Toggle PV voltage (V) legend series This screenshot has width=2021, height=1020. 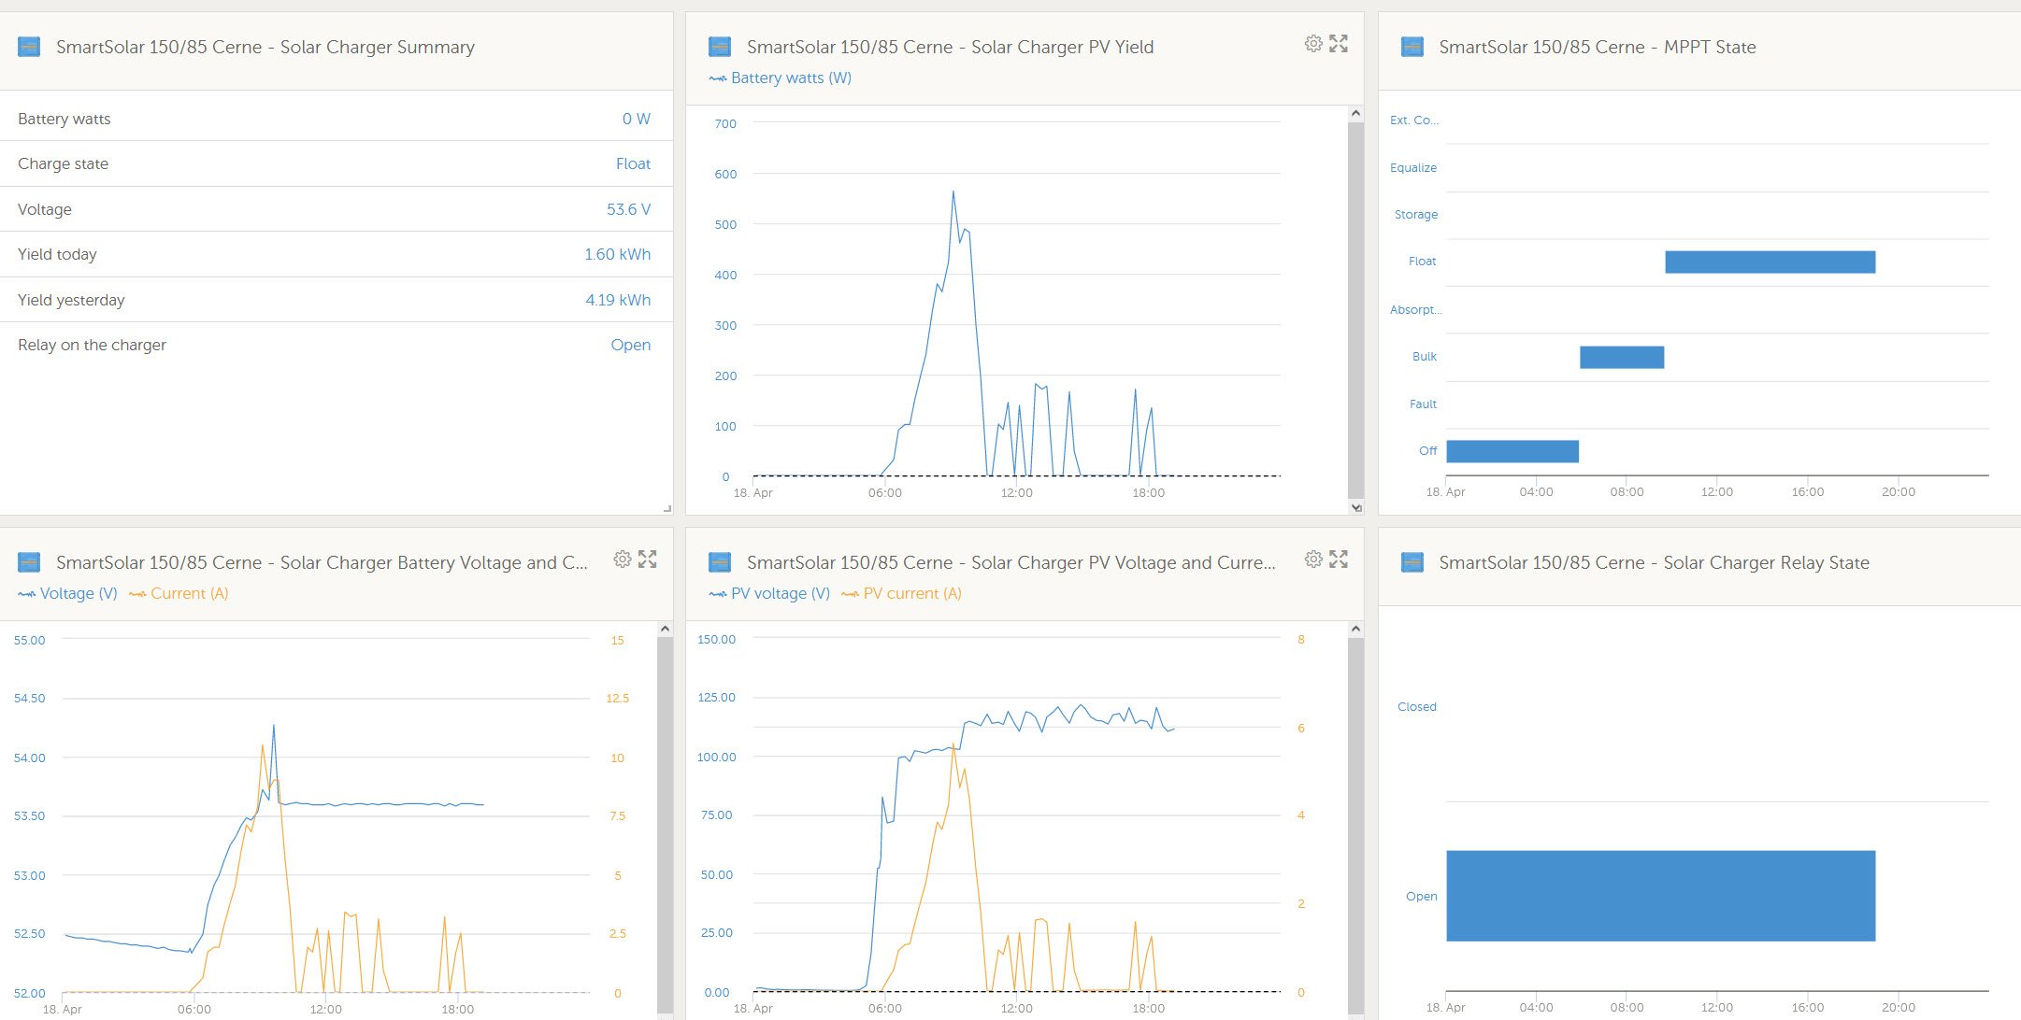[x=780, y=594]
